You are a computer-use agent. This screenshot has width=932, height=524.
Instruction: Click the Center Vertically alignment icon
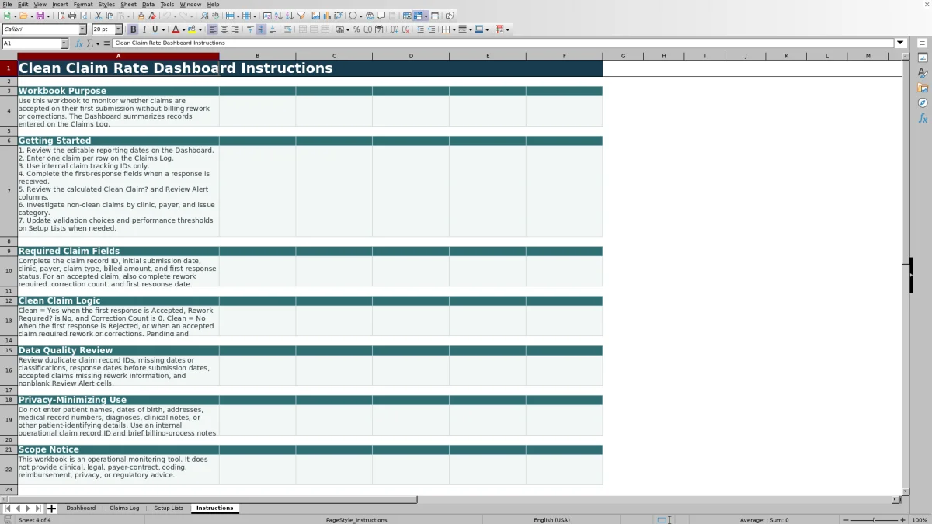pos(261,29)
